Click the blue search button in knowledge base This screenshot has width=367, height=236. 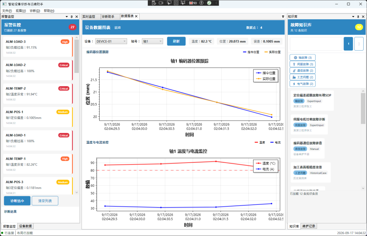[x=348, y=44]
